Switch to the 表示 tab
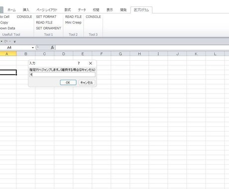 (110, 10)
